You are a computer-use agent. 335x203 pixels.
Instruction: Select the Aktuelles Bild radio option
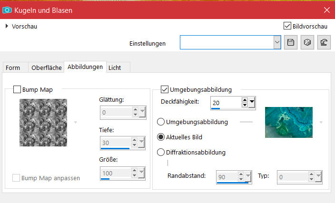click(161, 137)
